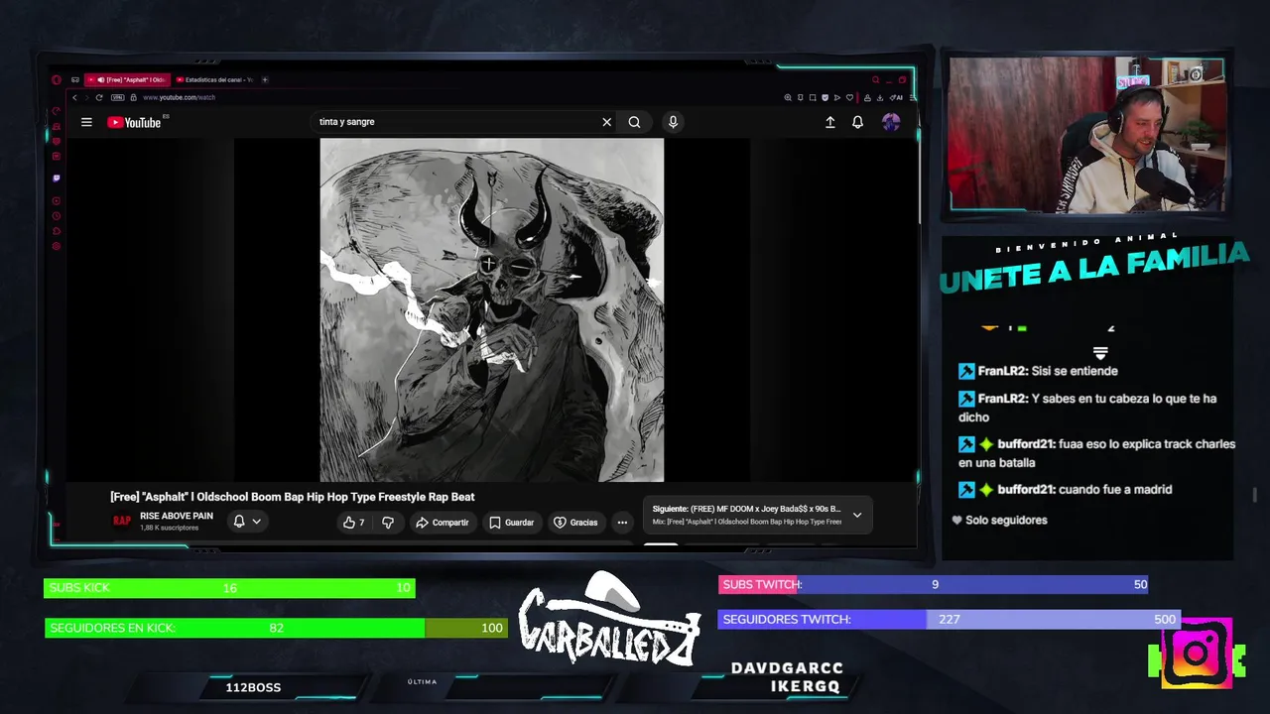Open the RAP channel avatar
1270x714 pixels.
tap(122, 521)
